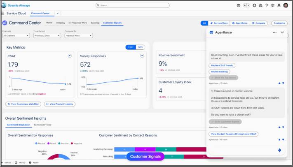
Task: Focus the global search field
Action: [x=132, y=5]
